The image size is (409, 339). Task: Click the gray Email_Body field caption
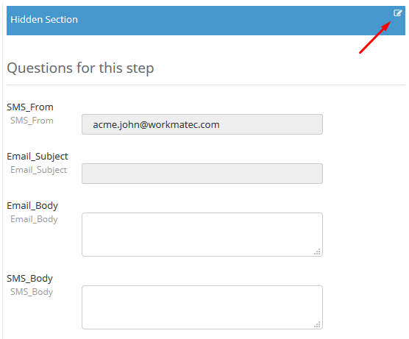coord(34,219)
